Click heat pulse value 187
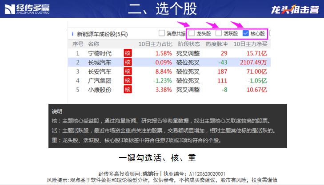The height and width of the screenshot is (185, 324). click(x=222, y=71)
